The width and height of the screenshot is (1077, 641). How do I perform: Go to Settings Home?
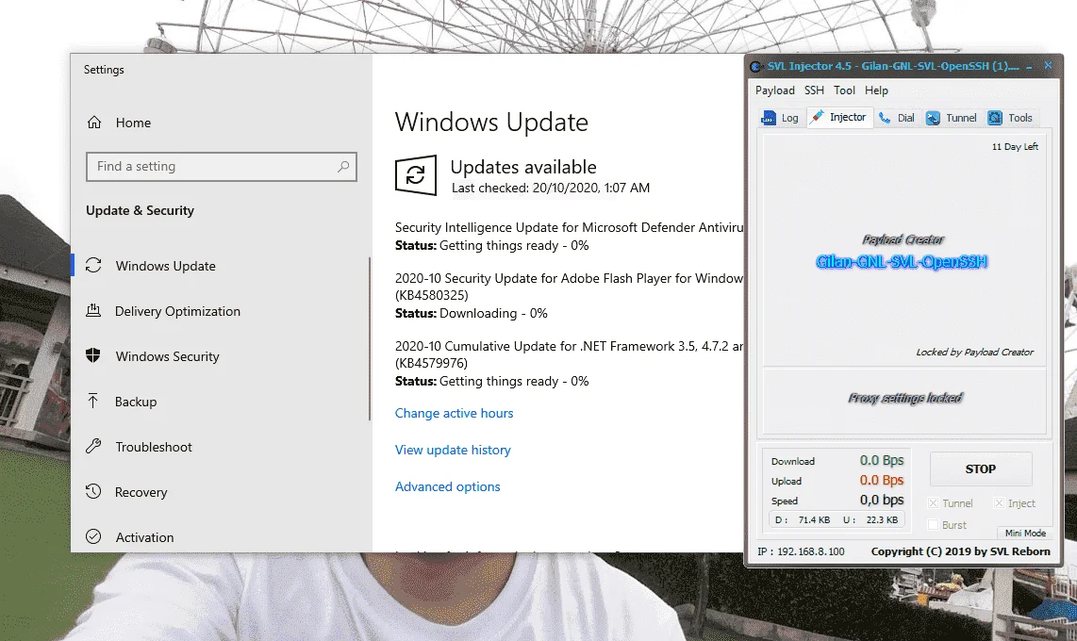[x=133, y=123]
